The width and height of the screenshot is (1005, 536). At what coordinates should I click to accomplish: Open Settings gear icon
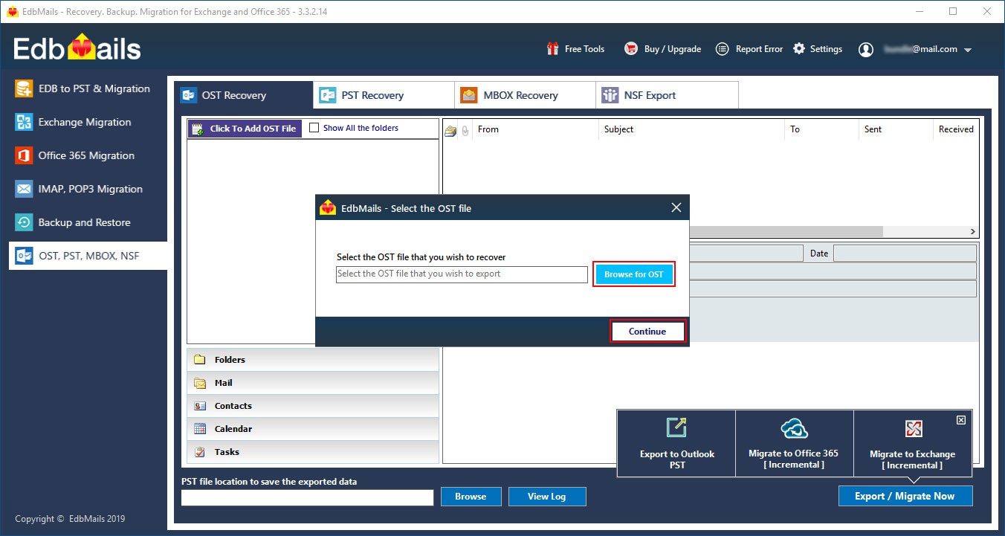(x=799, y=48)
